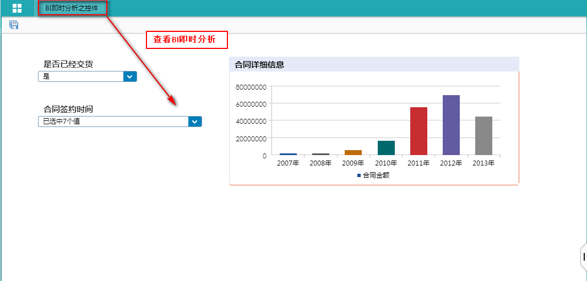Image resolution: width=587 pixels, height=281 pixels.
Task: Select the 2008年 bar in the chart
Action: click(320, 154)
